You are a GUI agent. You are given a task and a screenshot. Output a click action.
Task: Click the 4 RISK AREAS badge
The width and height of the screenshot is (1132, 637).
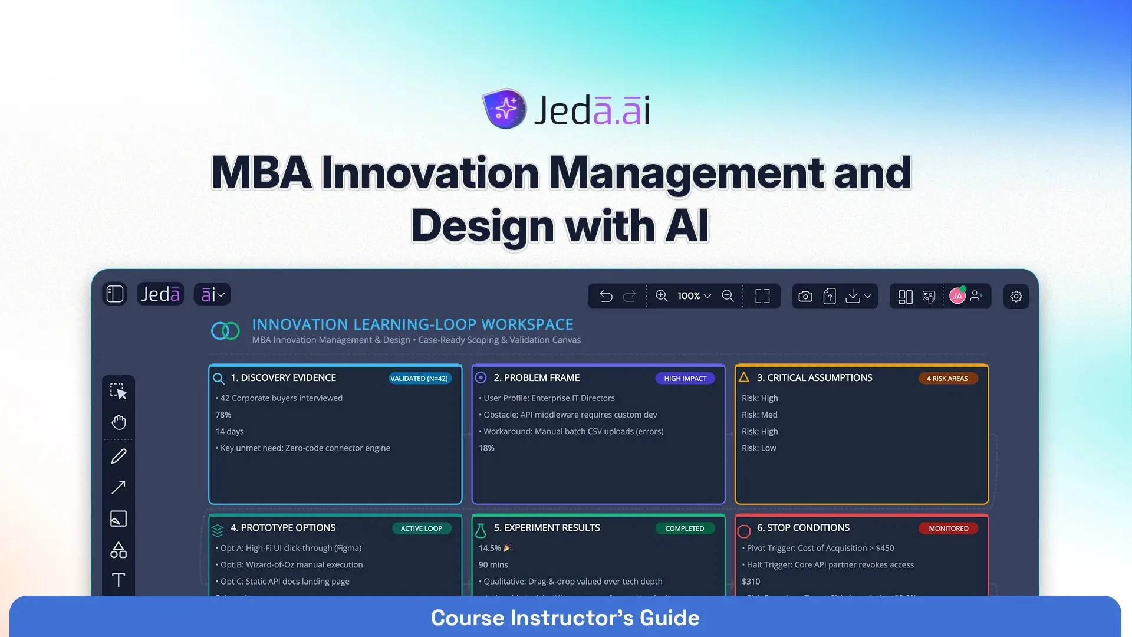point(947,379)
